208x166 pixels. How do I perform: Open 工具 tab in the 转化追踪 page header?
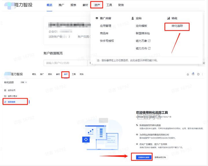pos(74,74)
